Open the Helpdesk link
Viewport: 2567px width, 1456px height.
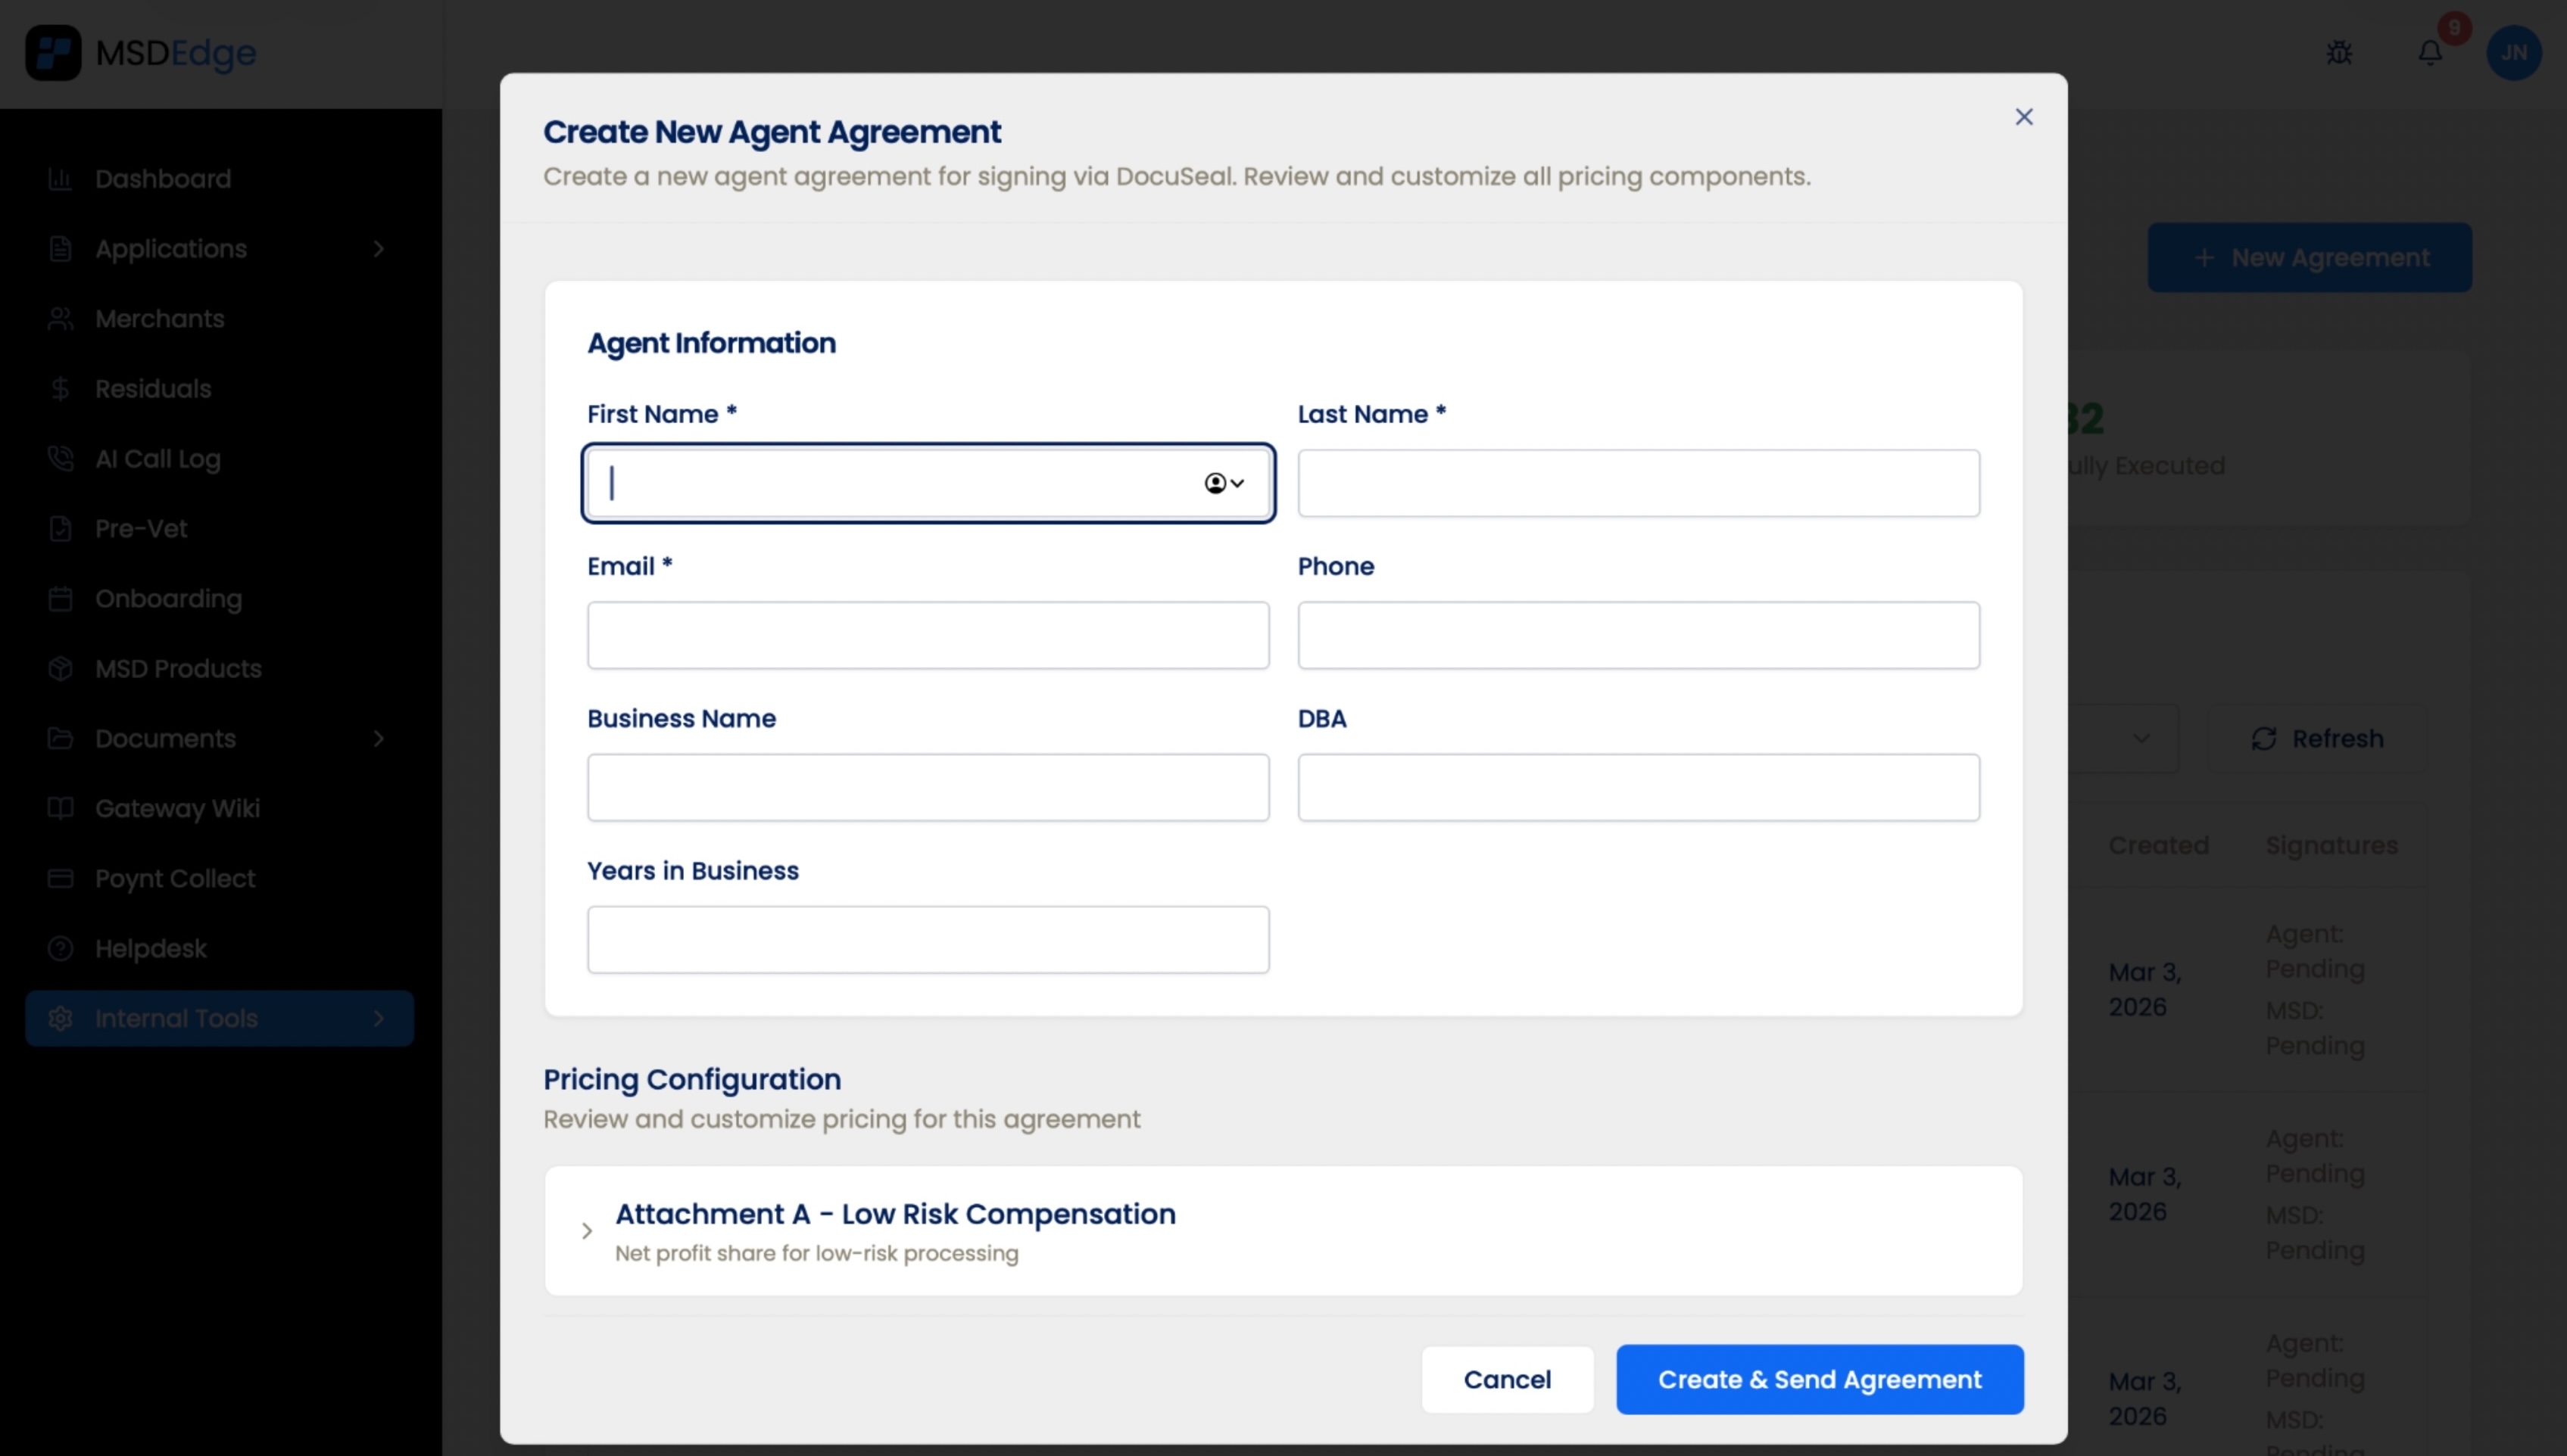(x=151, y=949)
